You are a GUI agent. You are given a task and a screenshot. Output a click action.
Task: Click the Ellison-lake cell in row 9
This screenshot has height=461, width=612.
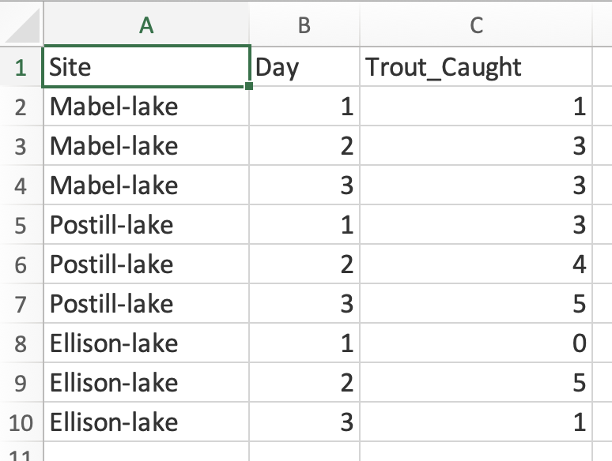coord(146,382)
